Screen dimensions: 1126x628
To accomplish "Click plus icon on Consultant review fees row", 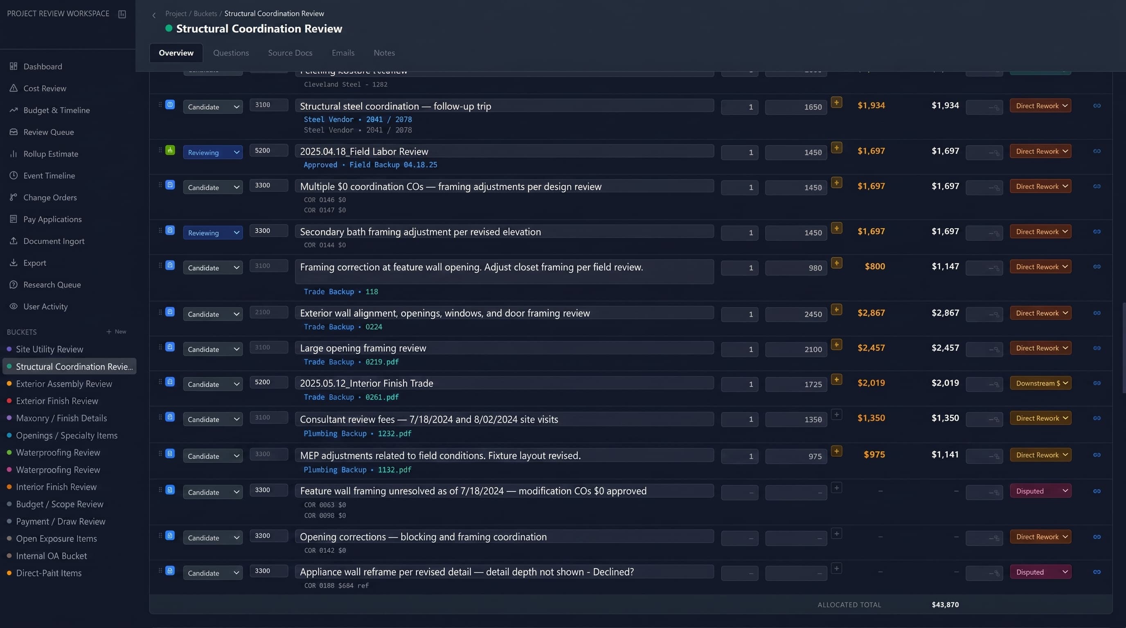I will point(836,415).
